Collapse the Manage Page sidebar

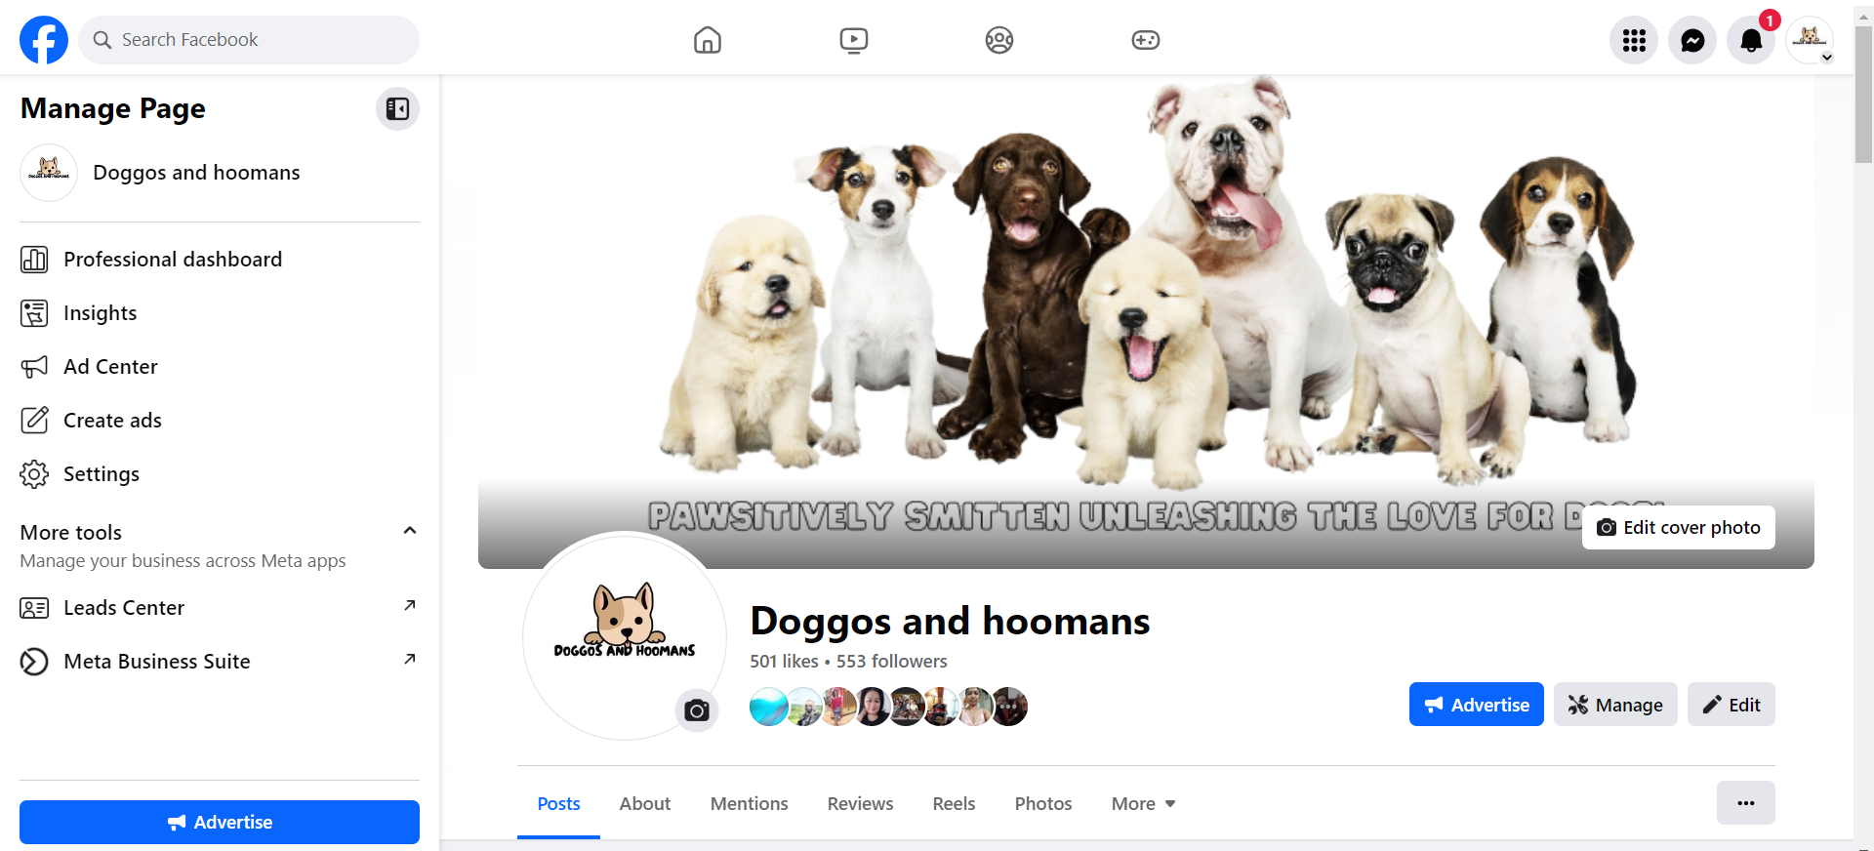click(397, 108)
